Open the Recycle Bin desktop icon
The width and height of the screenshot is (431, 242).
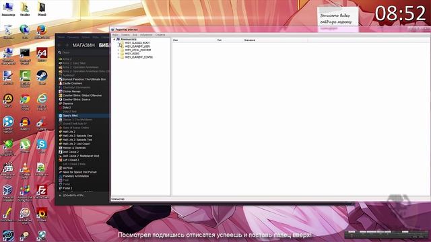[8, 32]
